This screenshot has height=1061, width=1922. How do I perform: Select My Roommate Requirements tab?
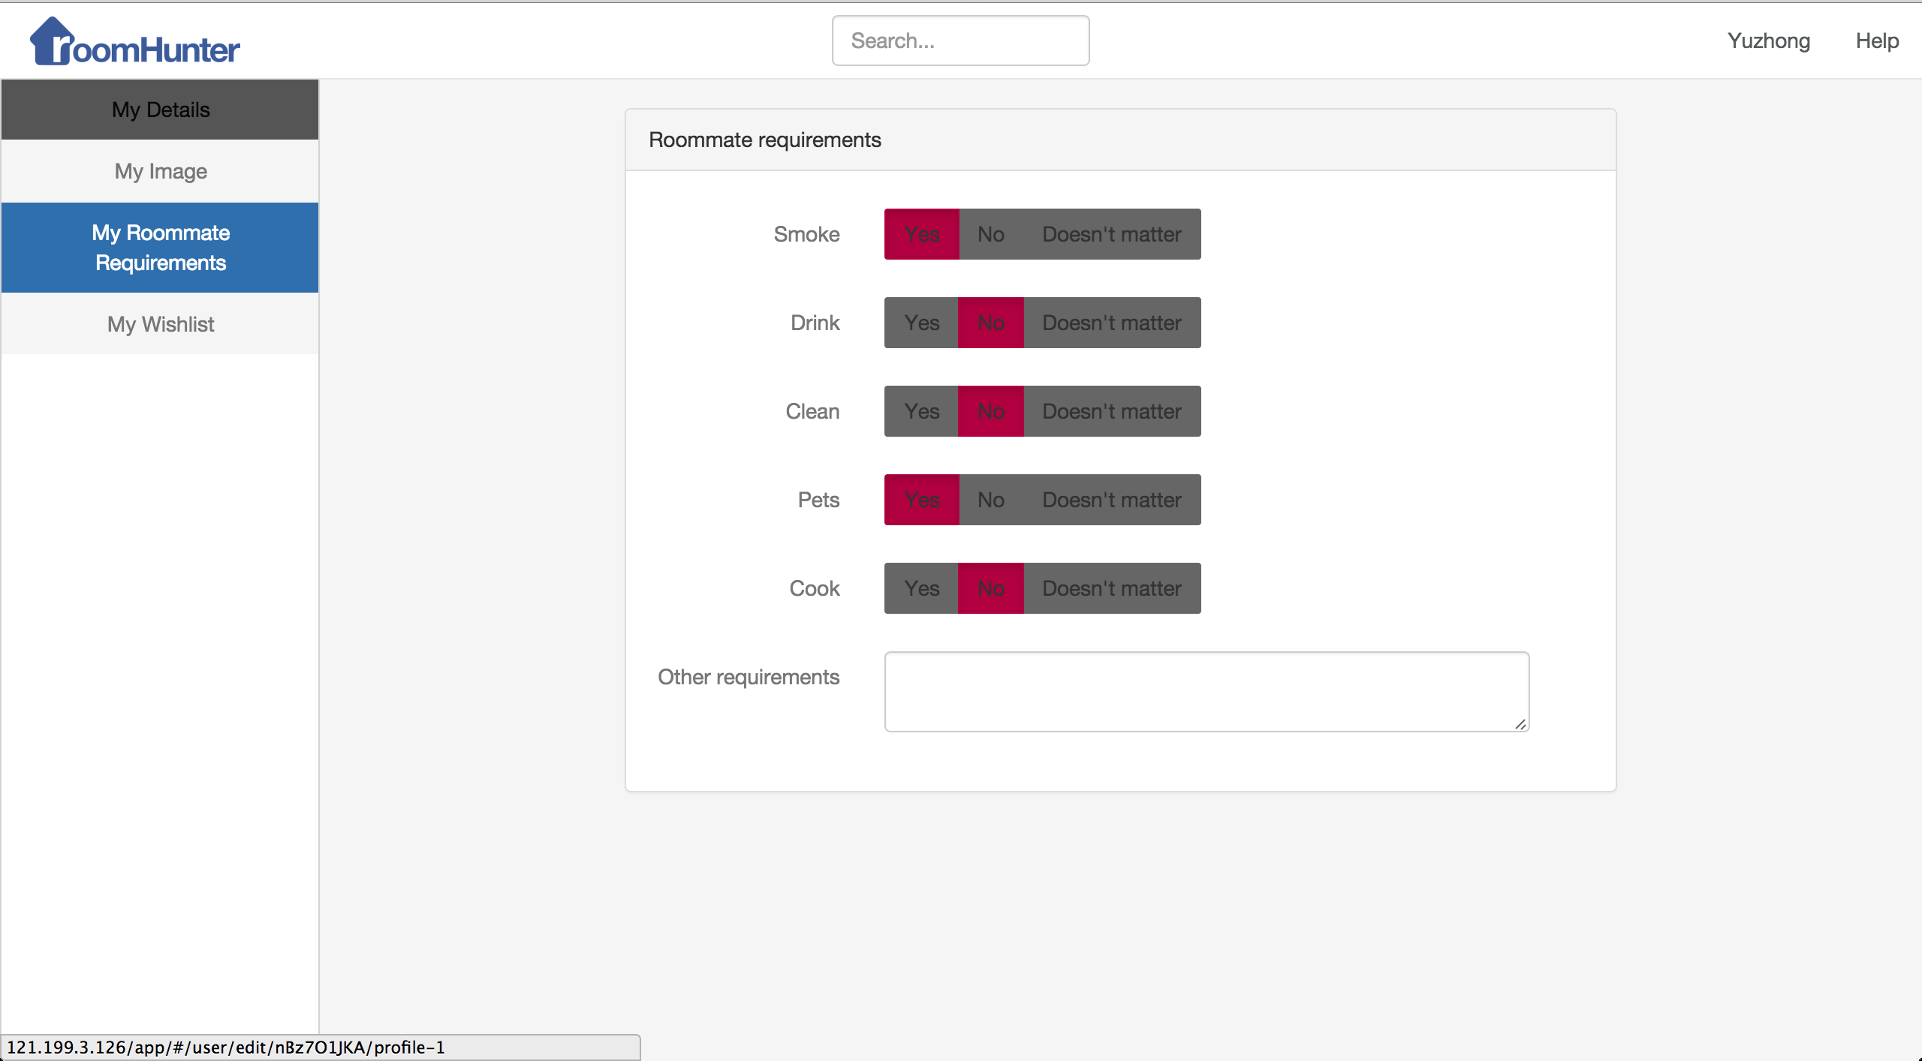pyautogui.click(x=160, y=248)
